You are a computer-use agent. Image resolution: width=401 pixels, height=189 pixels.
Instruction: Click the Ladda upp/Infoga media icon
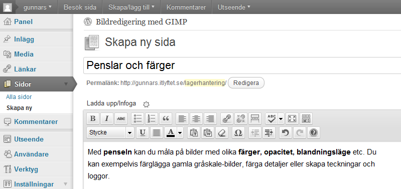click(146, 104)
